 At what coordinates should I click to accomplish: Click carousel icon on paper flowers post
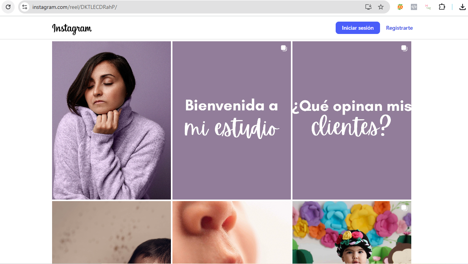click(x=404, y=208)
